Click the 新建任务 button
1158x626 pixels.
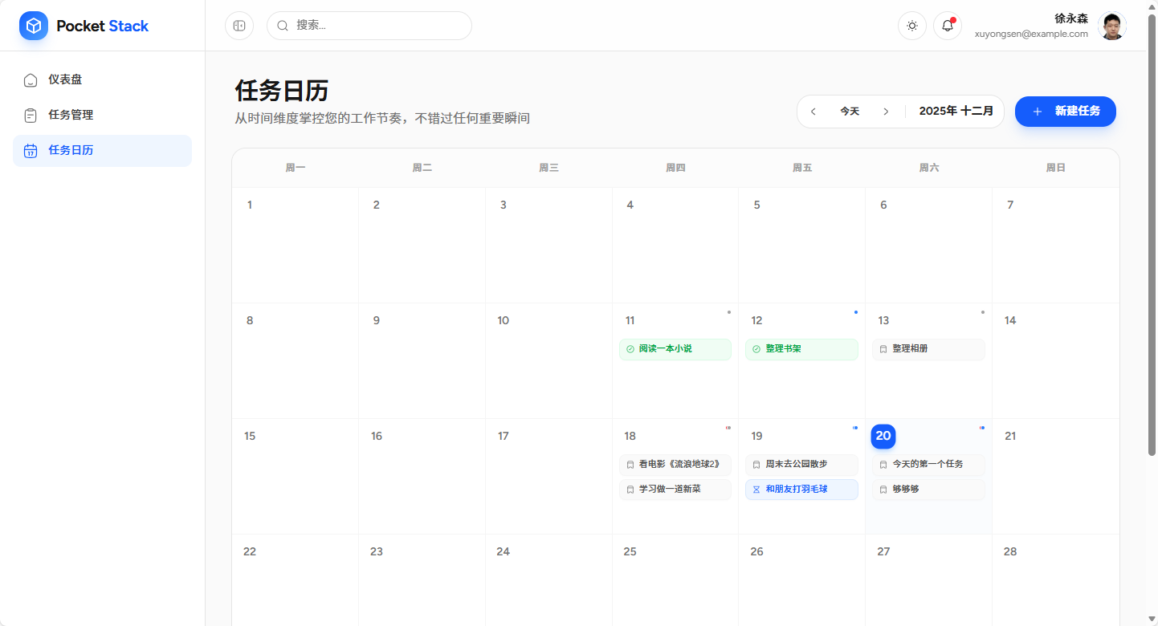click(1065, 112)
